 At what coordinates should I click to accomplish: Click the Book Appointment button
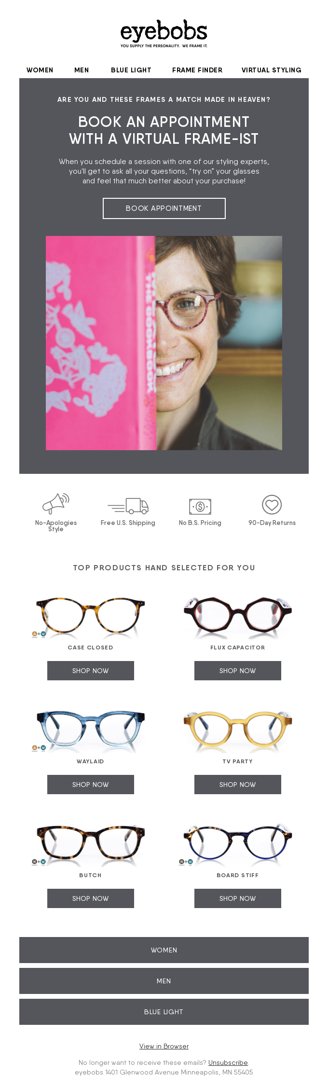(x=164, y=208)
